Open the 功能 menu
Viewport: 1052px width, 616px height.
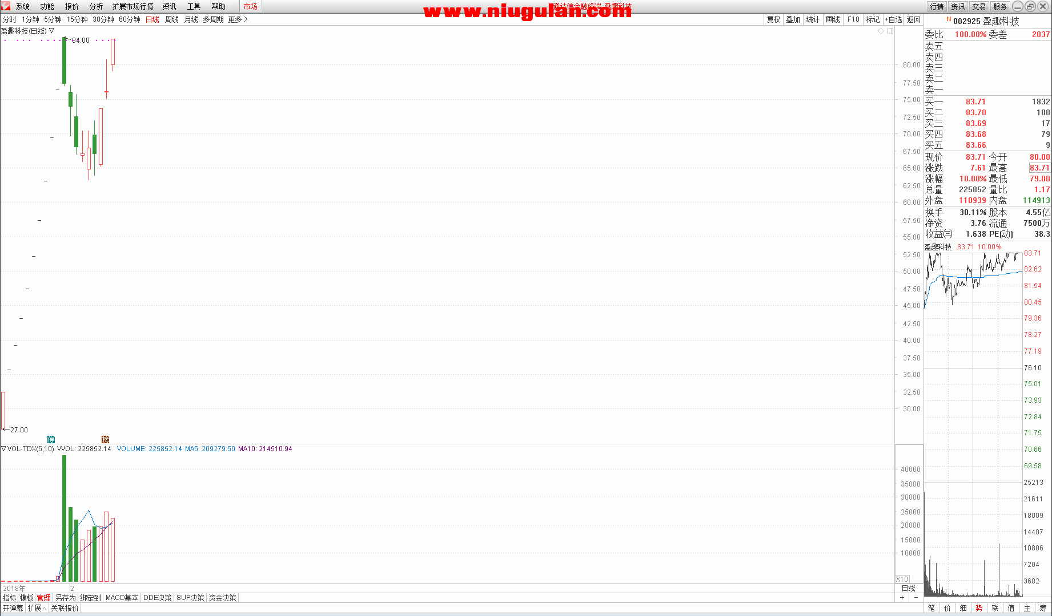coord(47,6)
